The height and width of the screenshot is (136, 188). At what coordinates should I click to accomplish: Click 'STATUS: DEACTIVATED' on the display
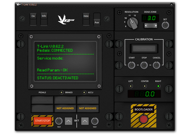coord(58,78)
